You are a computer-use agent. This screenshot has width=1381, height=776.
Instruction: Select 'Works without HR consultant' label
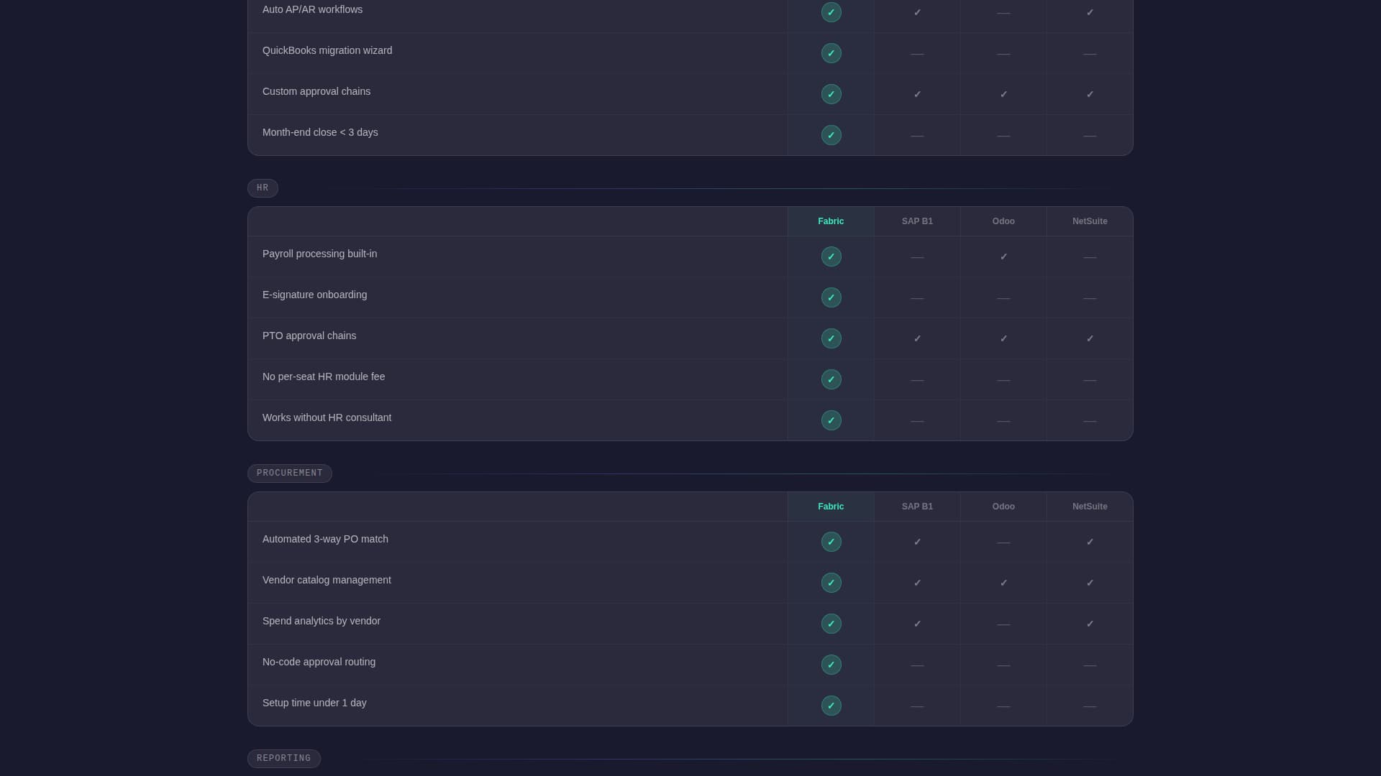point(327,417)
